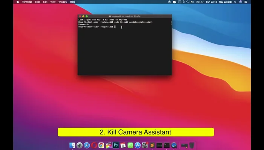Click at the Terminal prompt cursor

click(115, 27)
